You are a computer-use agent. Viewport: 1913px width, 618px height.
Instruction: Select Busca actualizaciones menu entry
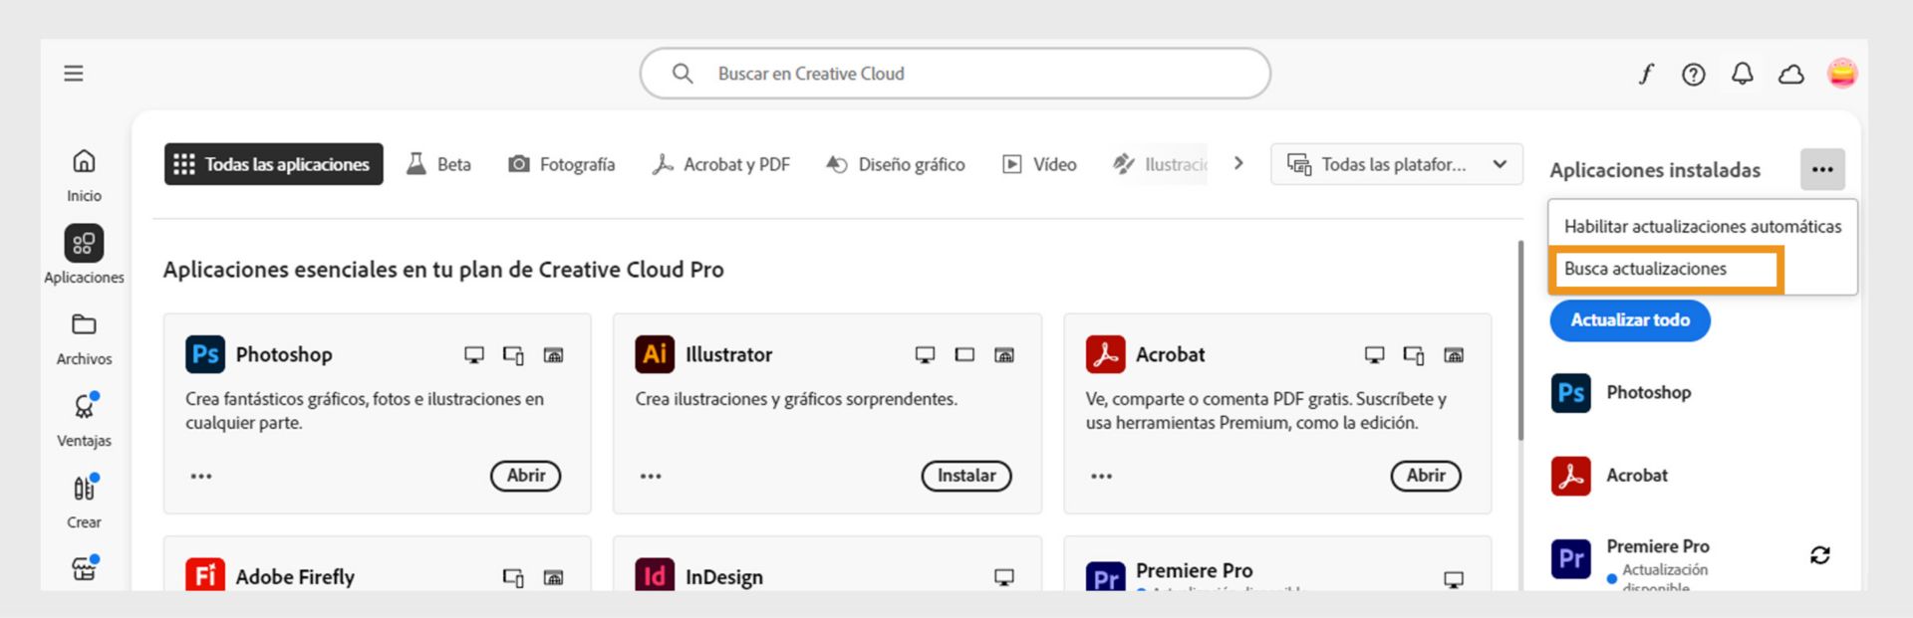(1646, 269)
